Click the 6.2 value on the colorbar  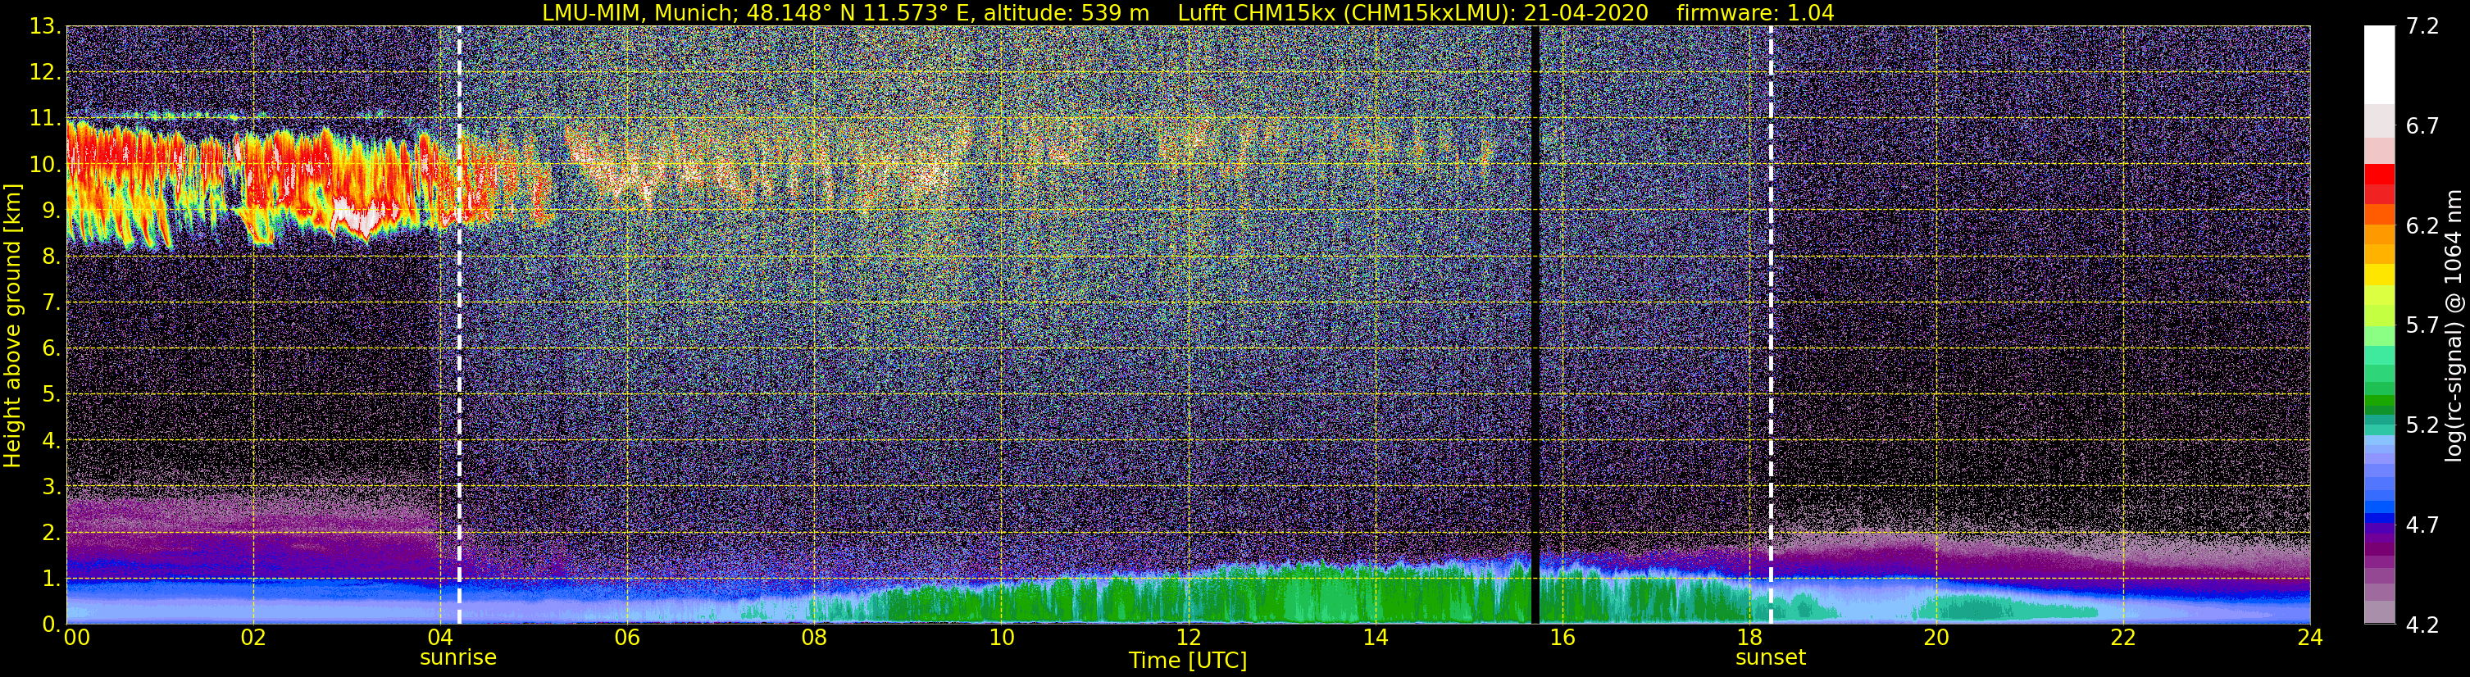tap(2422, 226)
